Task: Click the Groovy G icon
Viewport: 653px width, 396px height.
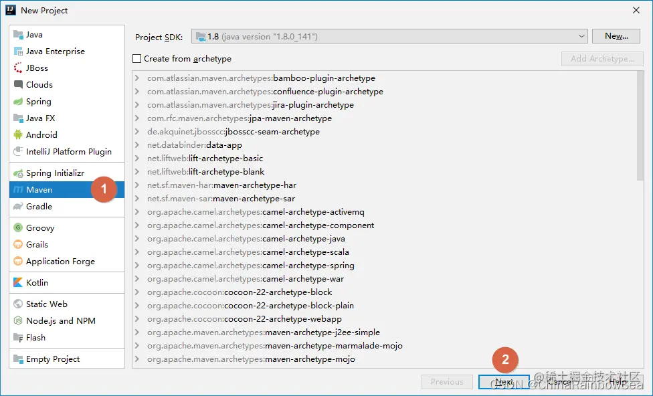Action: click(18, 227)
